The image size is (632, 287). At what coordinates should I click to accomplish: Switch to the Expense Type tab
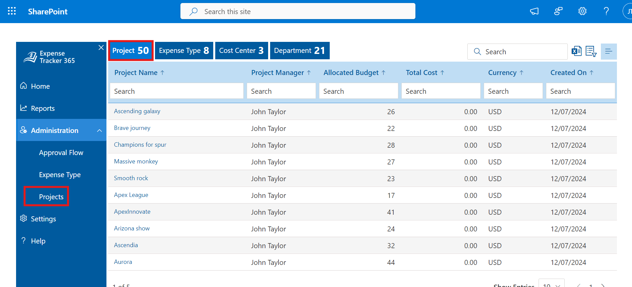click(184, 51)
